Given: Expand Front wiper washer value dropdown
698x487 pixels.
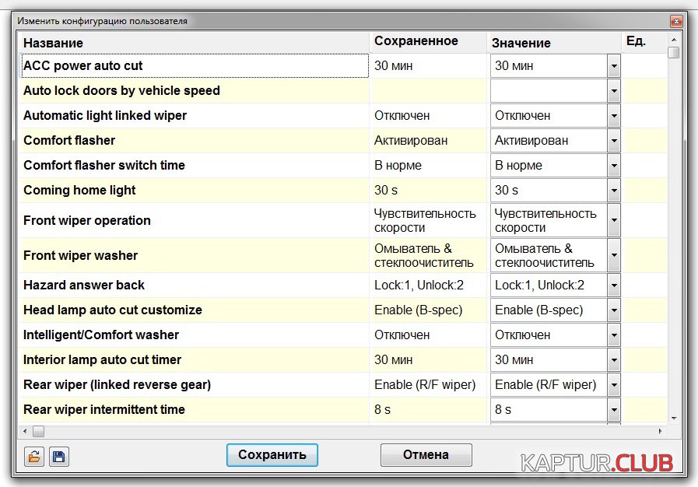Looking at the screenshot, I should pyautogui.click(x=614, y=255).
